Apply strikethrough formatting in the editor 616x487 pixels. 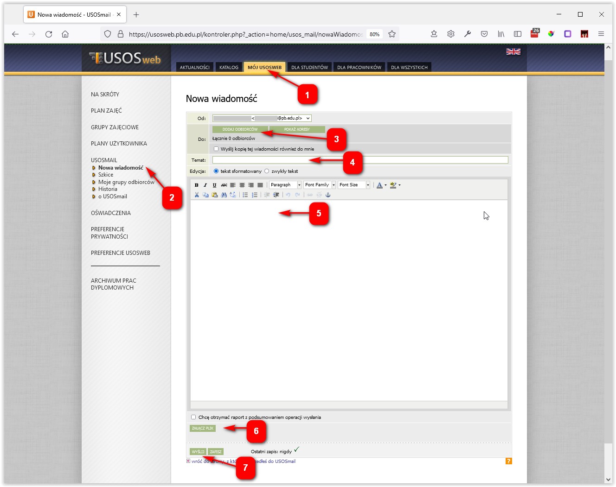(224, 185)
